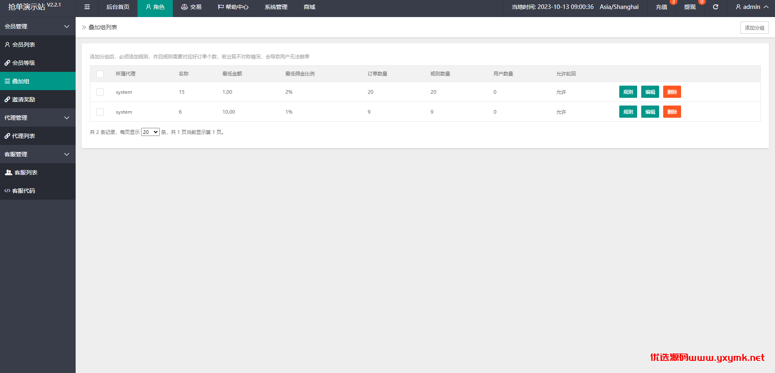Open the 系统管理 top menu
Screen dimensions: 775x373
(276, 7)
